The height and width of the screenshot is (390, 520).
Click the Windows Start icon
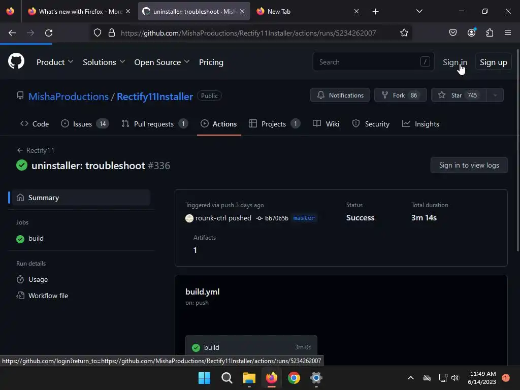point(204,378)
